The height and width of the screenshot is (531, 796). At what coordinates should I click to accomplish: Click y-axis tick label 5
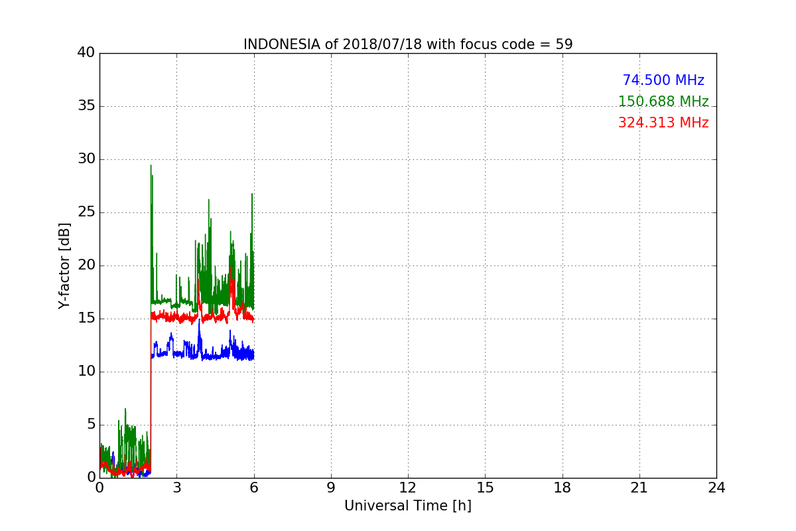click(91, 425)
